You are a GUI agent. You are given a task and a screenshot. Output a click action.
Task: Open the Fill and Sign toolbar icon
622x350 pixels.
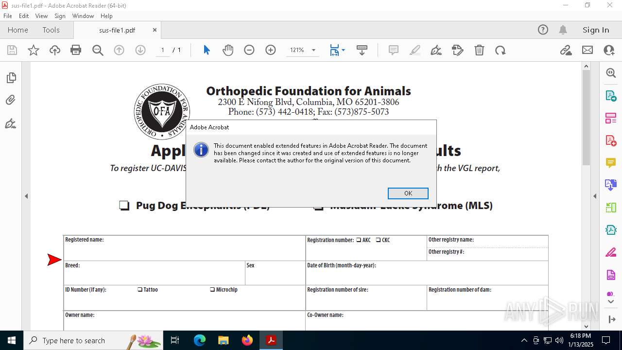click(x=458, y=50)
